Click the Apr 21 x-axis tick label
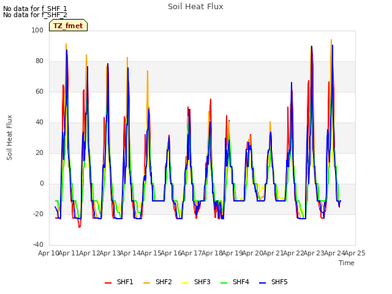 coord(273,253)
